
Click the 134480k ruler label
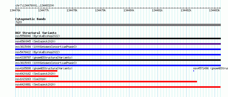tap(129, 10)
